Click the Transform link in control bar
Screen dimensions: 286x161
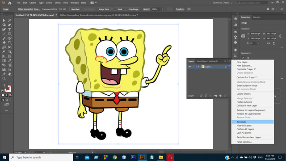180,9
